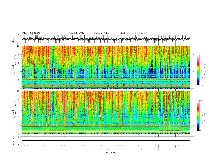Click the upper color bar log(PSD) label
The image size is (217, 168).
[205, 72]
